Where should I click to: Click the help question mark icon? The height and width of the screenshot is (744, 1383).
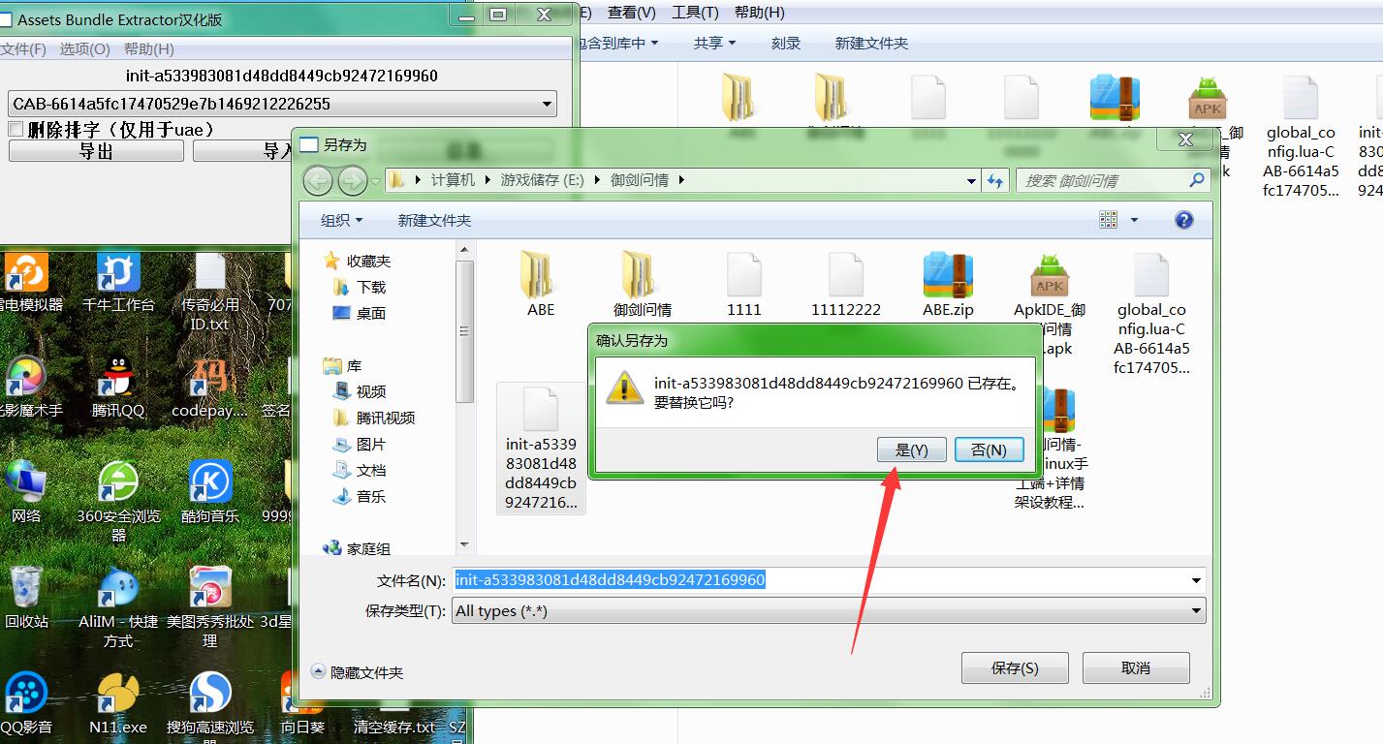[1183, 220]
